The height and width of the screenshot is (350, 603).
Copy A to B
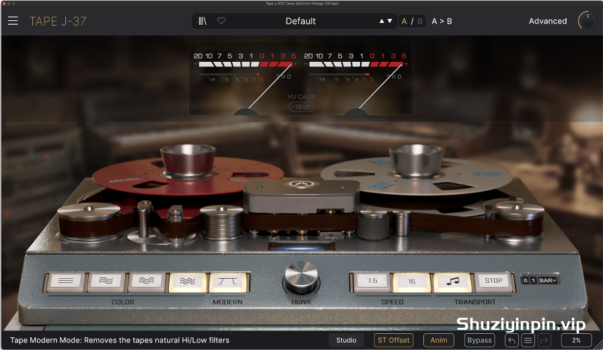click(x=441, y=21)
